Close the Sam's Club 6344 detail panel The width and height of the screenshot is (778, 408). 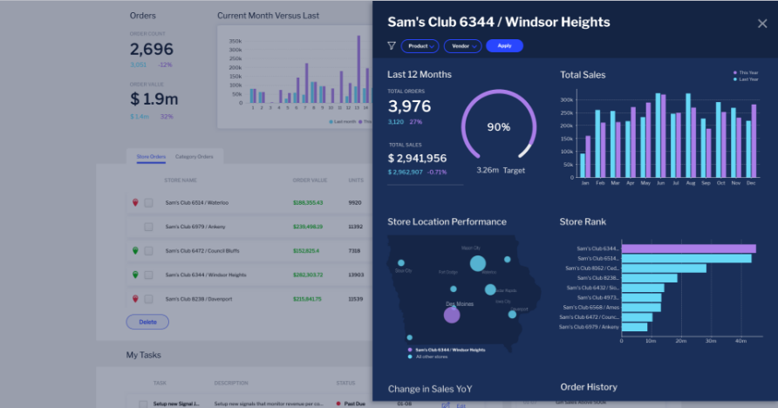[x=762, y=24]
